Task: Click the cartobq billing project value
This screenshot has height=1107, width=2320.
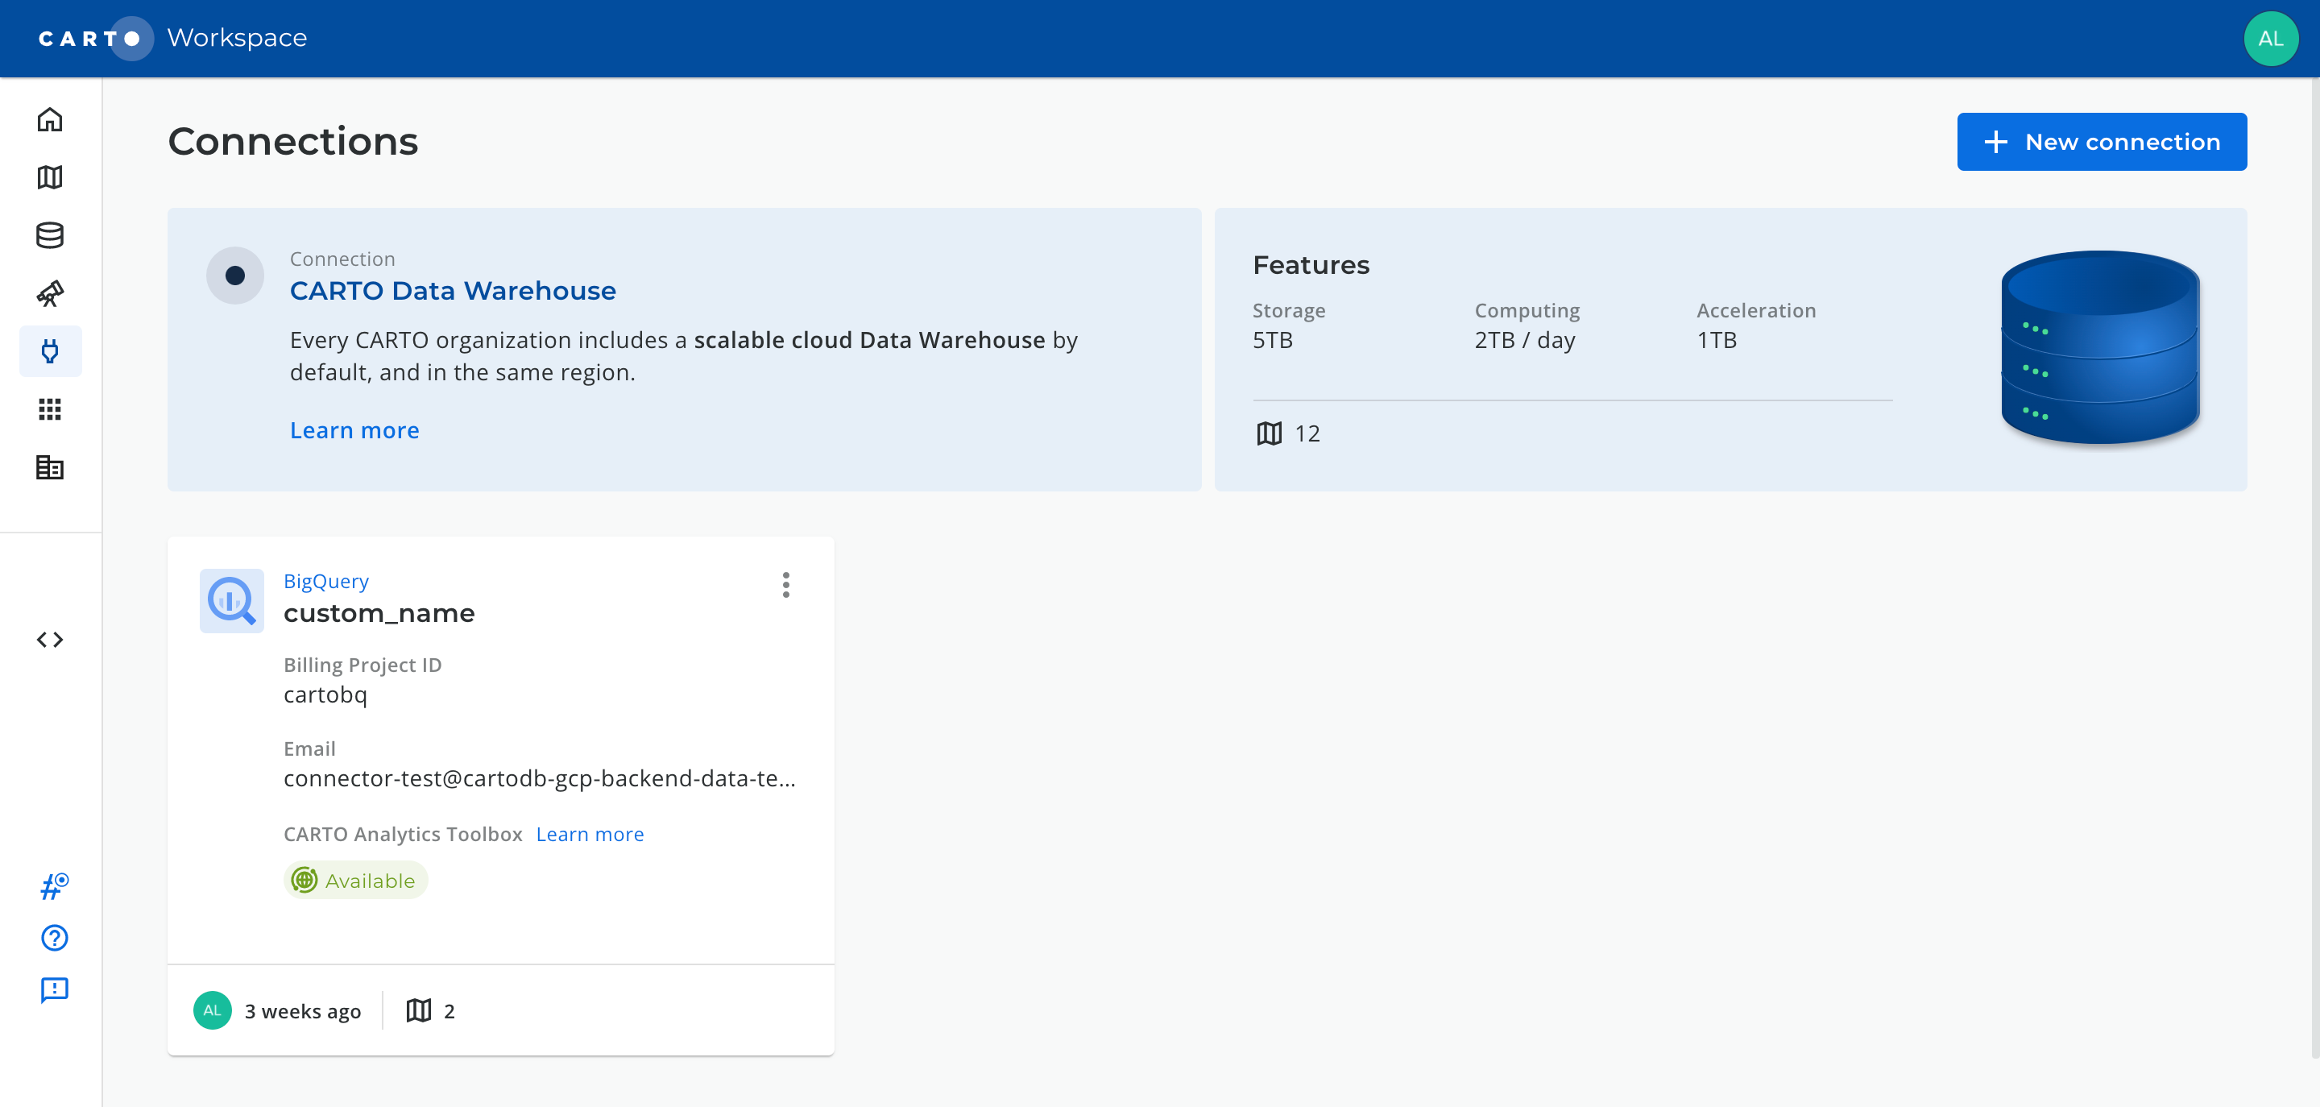Action: (x=325, y=694)
